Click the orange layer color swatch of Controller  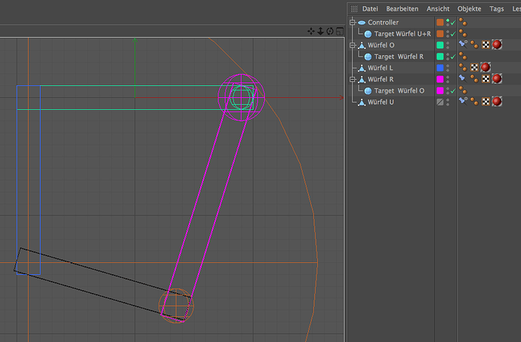(440, 22)
